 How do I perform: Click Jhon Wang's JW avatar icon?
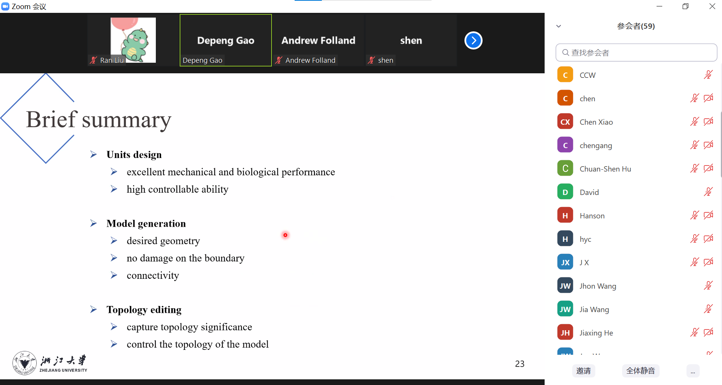pos(565,286)
